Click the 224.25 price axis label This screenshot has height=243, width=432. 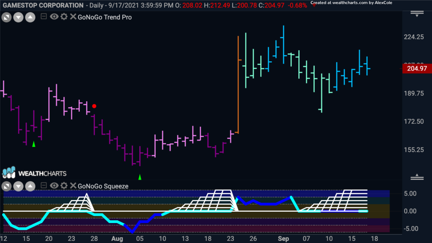(x=414, y=37)
